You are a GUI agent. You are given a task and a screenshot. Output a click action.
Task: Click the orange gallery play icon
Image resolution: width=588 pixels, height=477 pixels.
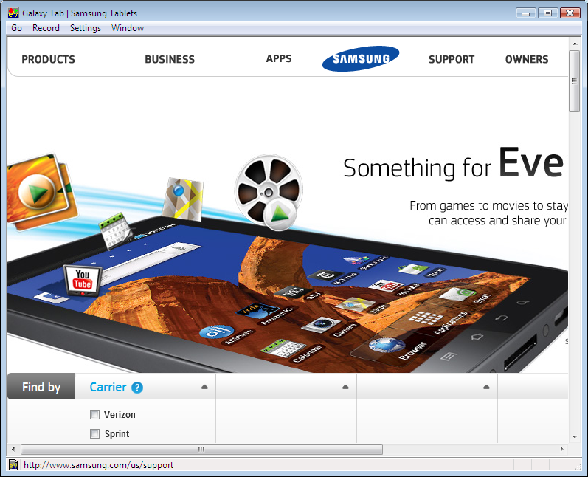coord(41,191)
